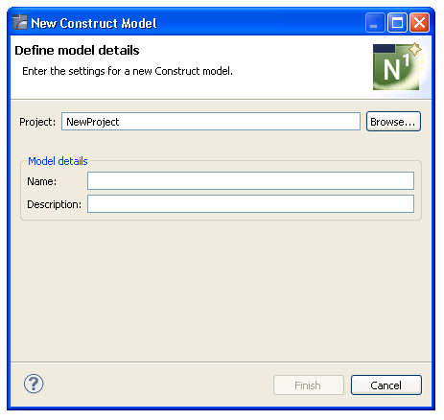Focus the Project field containing NewProject
444x420 pixels.
pos(211,122)
